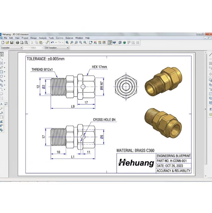Image resolution: width=212 pixels, height=213 pixels.
Task: Save the drawing with the floppy disk icon
Action: (12, 43)
